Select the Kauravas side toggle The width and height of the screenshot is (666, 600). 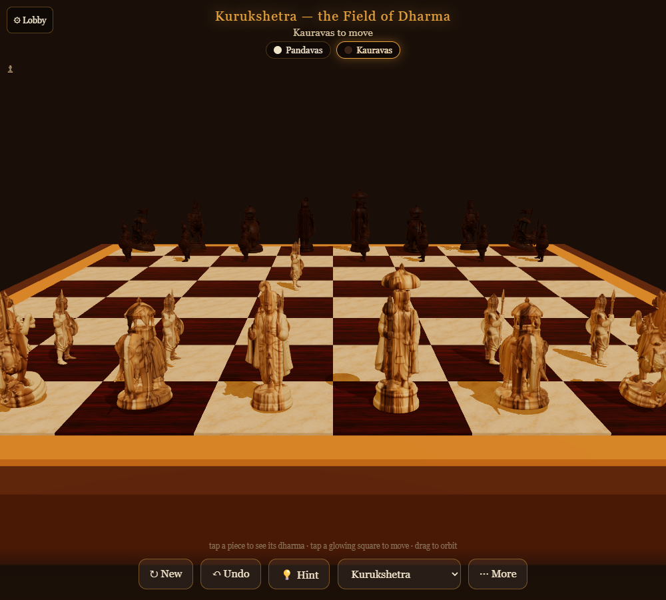coord(368,50)
